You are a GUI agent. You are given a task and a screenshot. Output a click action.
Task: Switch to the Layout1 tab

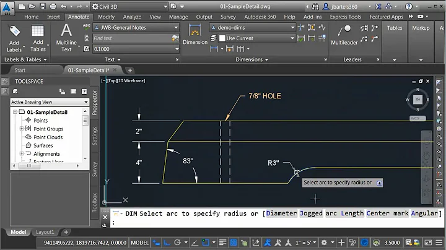tap(45, 232)
